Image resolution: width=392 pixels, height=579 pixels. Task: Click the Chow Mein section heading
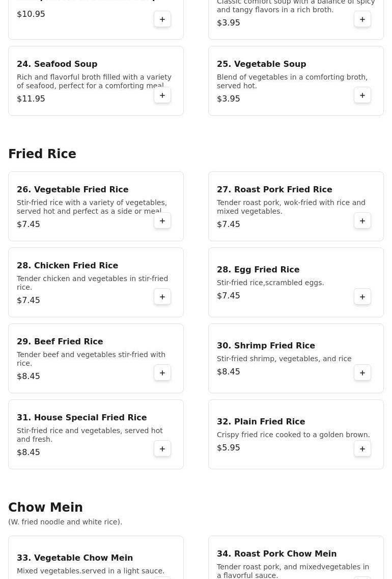pos(46,507)
